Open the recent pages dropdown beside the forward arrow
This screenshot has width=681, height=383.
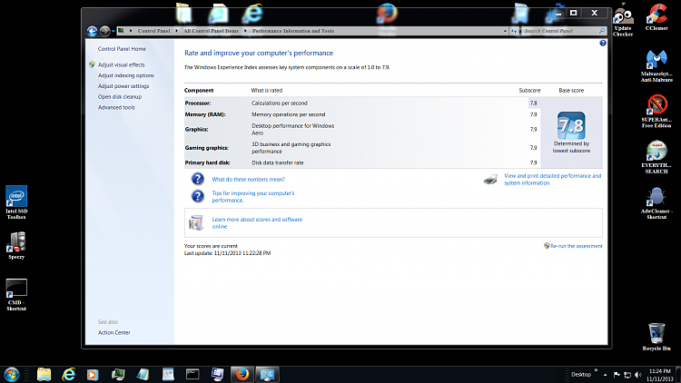[113, 31]
